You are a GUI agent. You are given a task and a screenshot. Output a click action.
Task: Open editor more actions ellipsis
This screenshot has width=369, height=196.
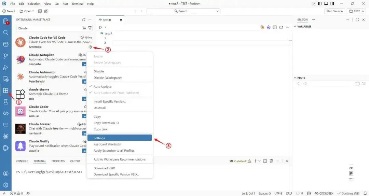point(287,27)
